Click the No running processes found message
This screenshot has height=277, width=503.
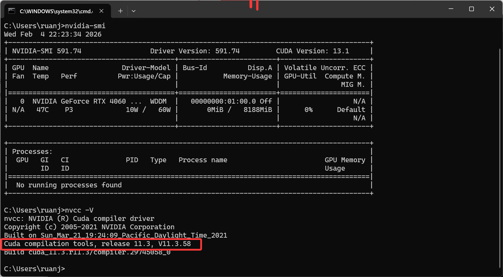tap(69, 185)
